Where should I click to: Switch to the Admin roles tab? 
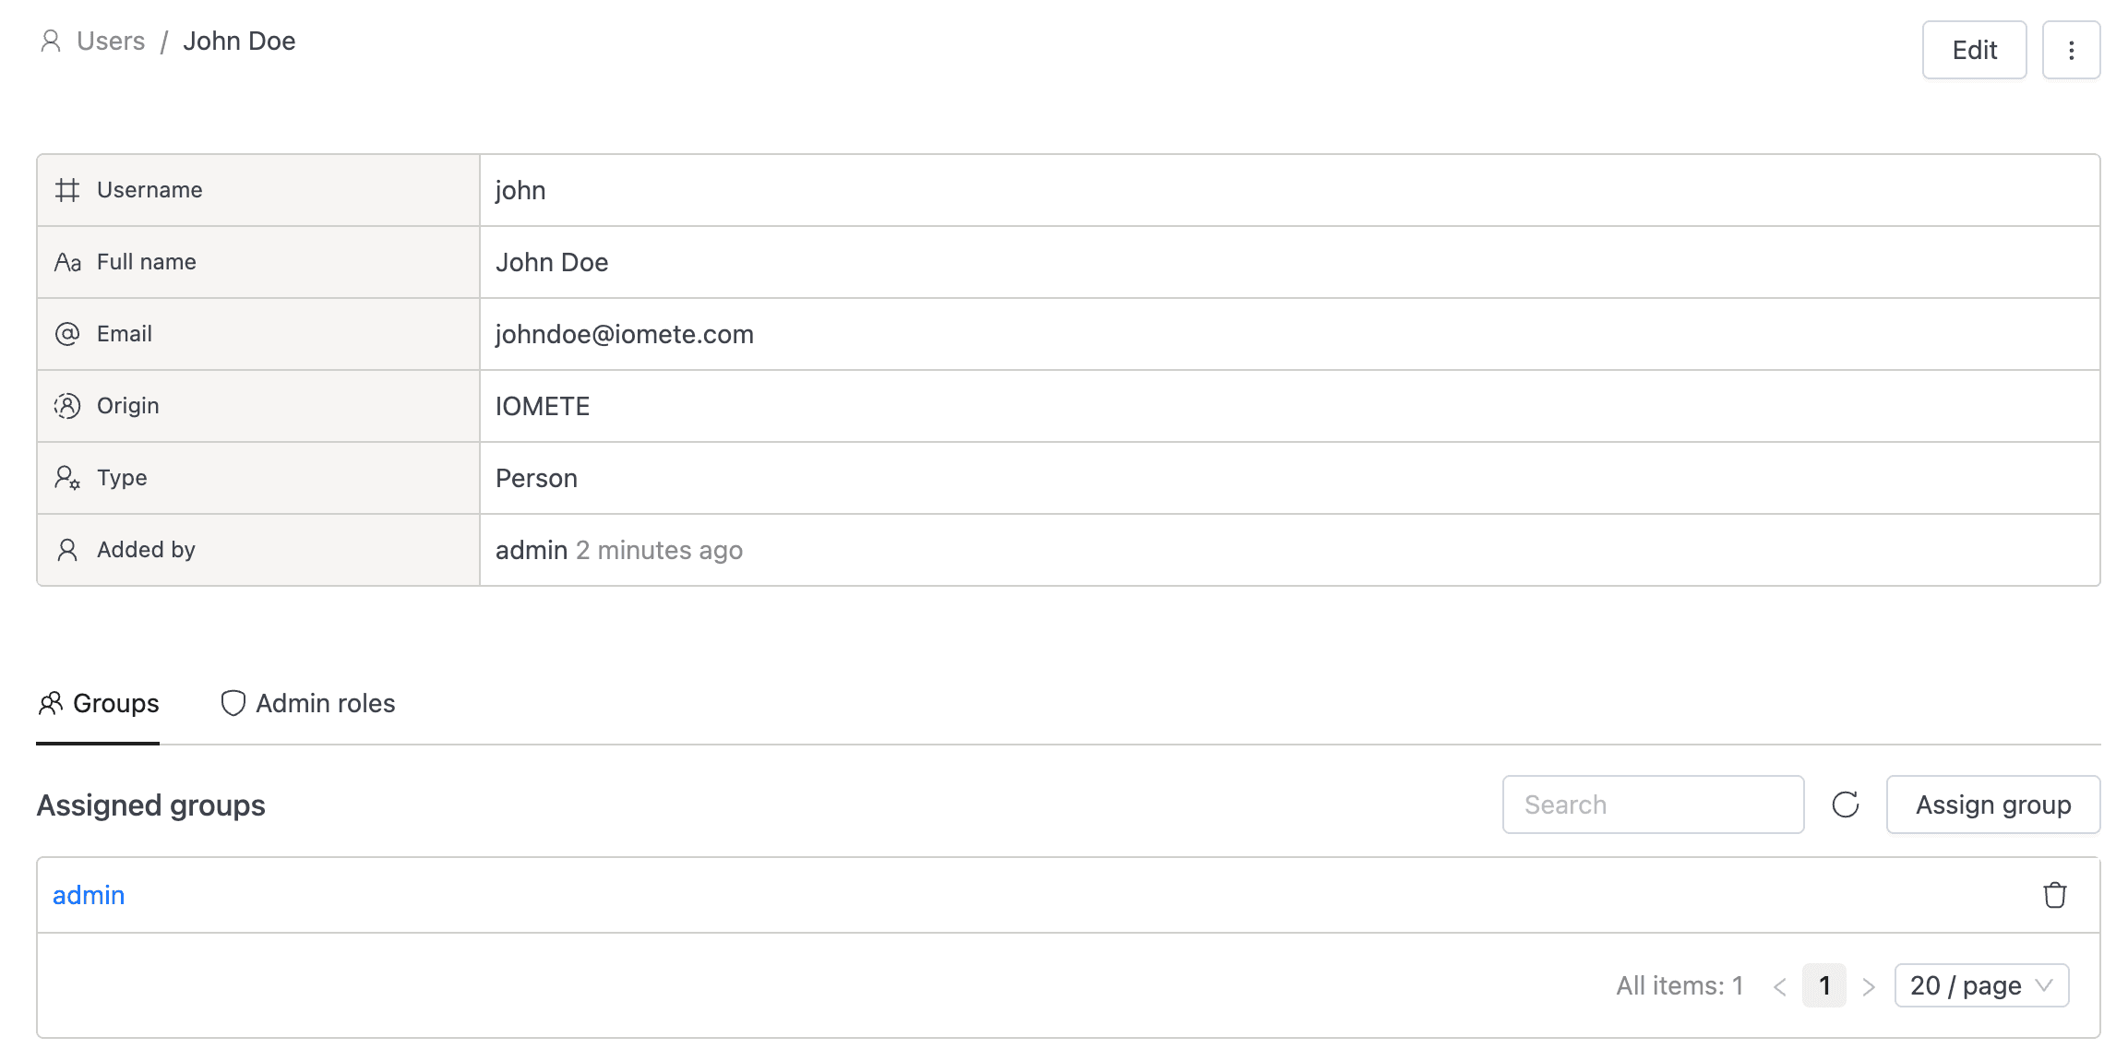(x=308, y=704)
